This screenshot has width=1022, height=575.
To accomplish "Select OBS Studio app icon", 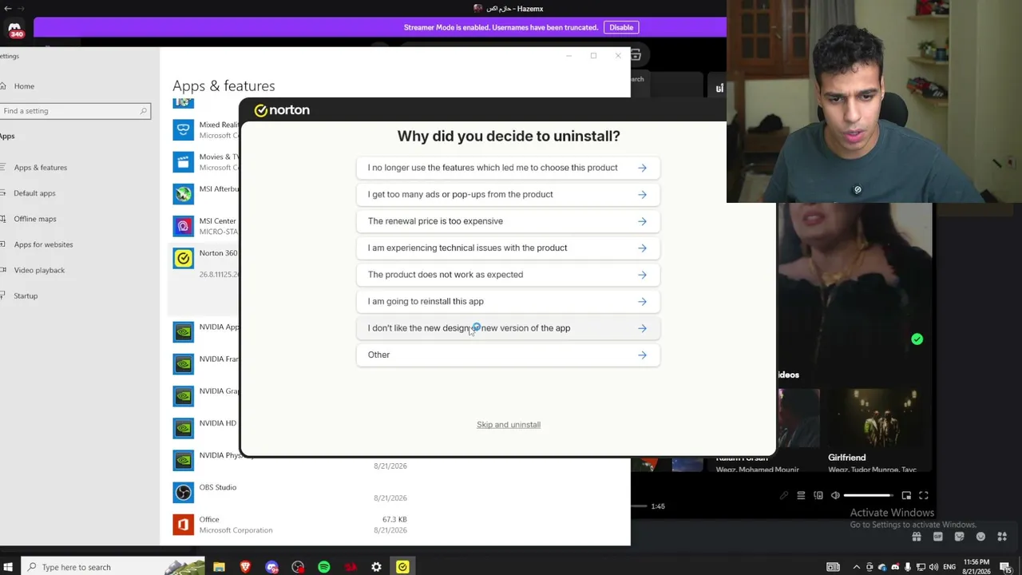I will pyautogui.click(x=184, y=493).
